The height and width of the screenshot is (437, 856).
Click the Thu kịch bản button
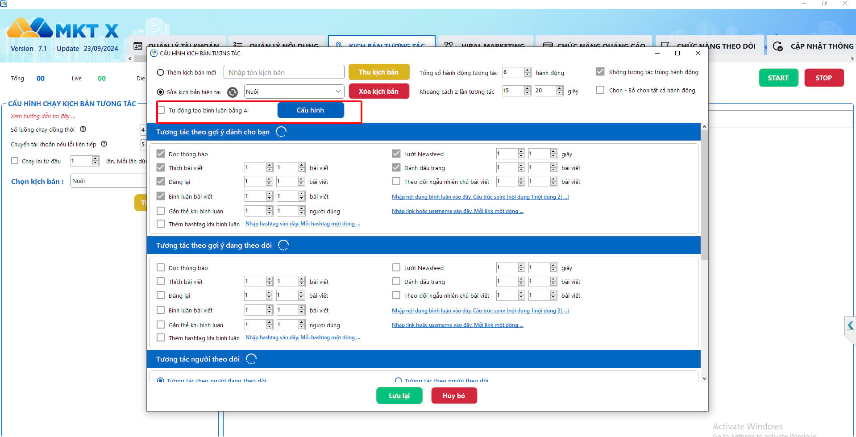tap(378, 72)
